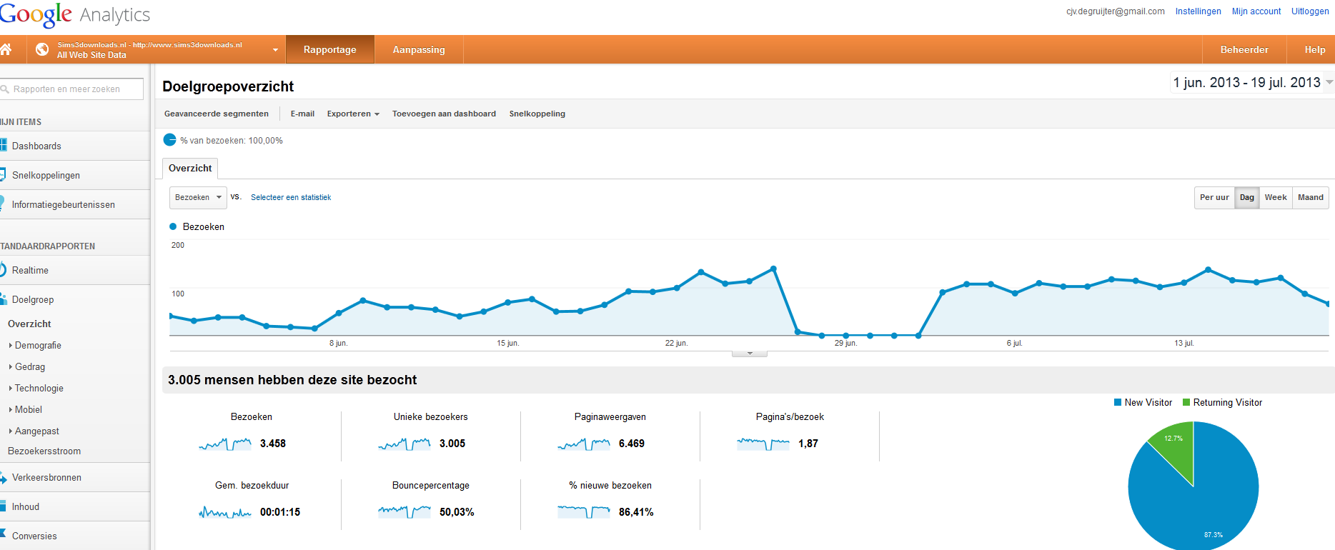This screenshot has width=1335, height=550.
Task: Click Selecteer een statistiek link
Action: pos(291,197)
